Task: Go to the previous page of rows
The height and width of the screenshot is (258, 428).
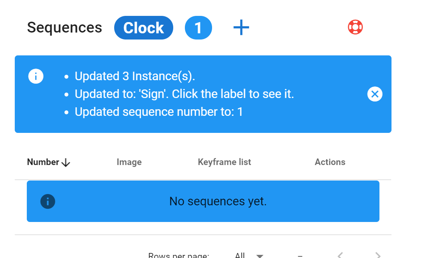Action: (341, 255)
